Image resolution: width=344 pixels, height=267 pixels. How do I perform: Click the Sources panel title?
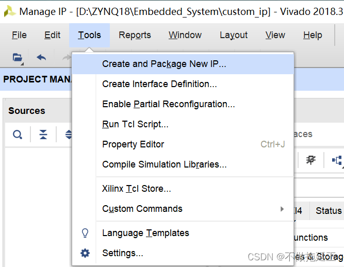tap(27, 111)
